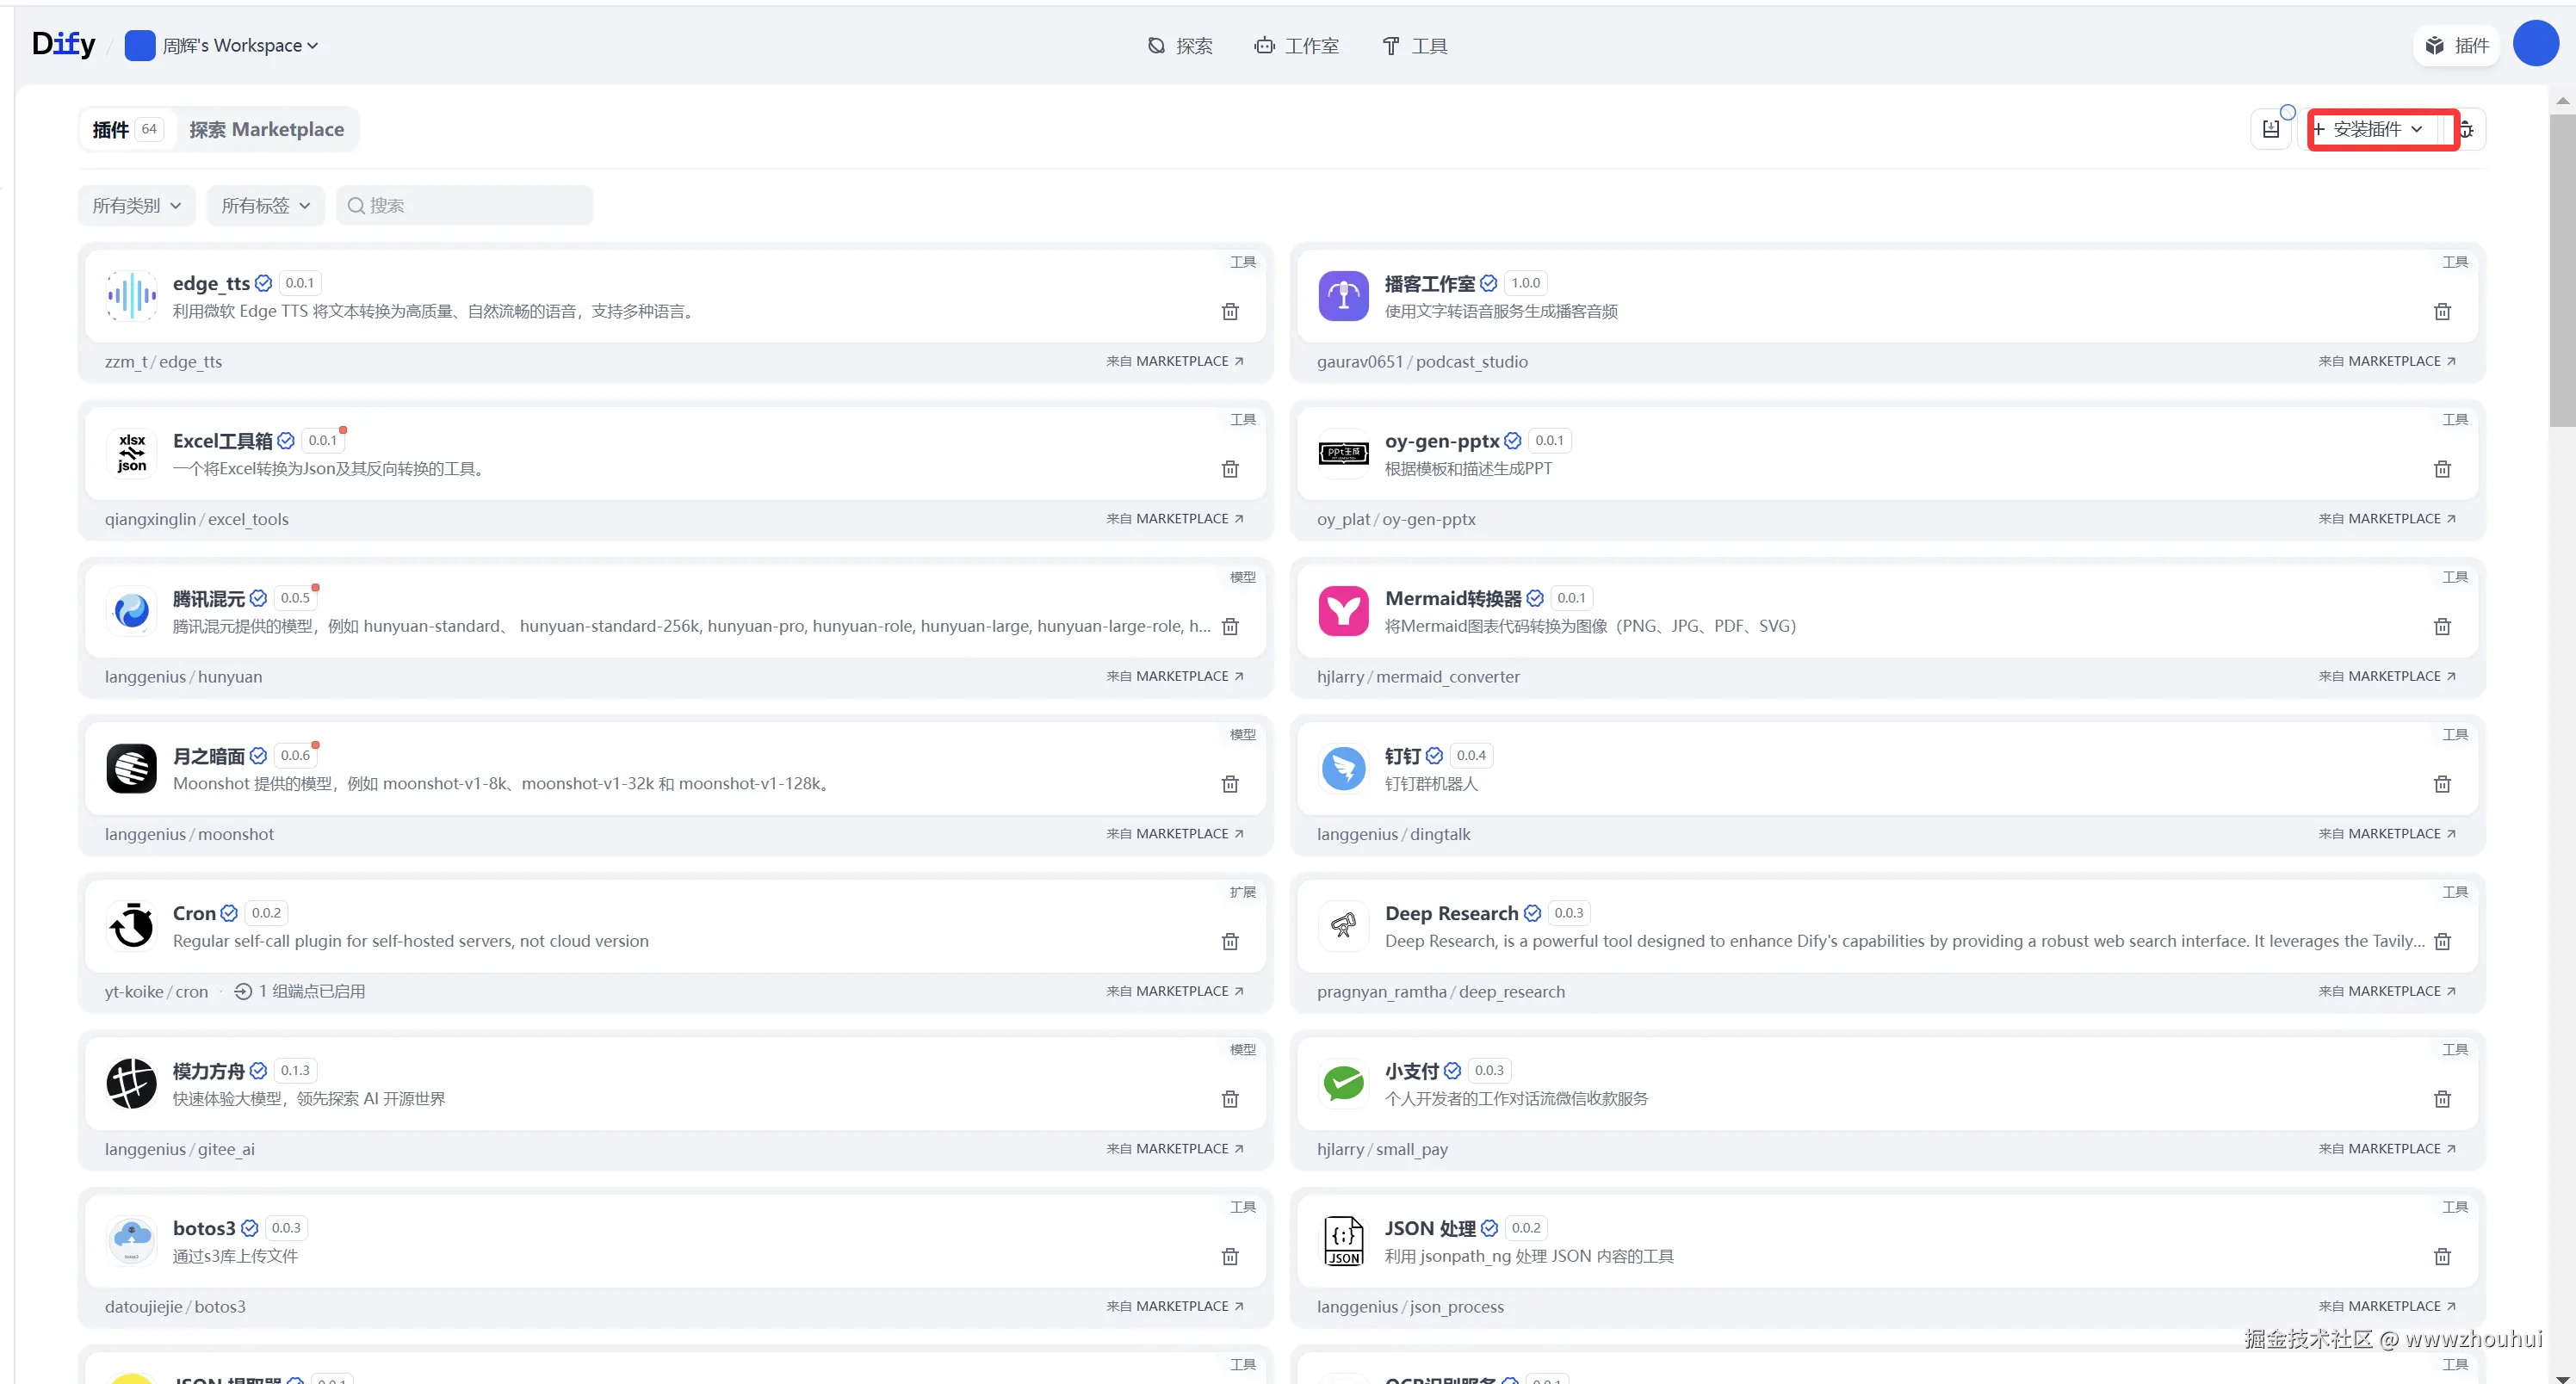
Task: Expand the 周辉's Workspace switcher
Action: 240,46
